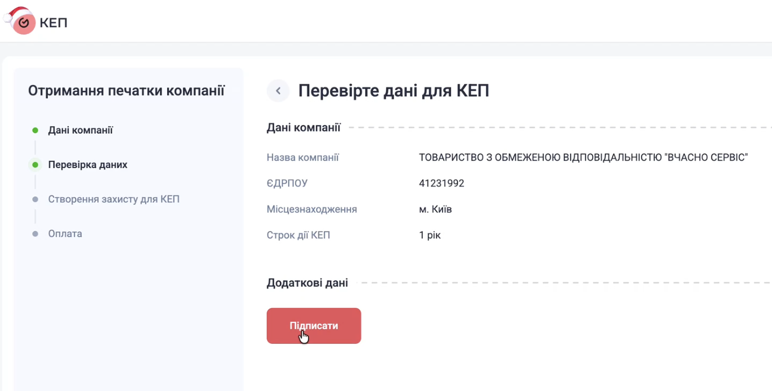Viewport: 772px width, 391px height.
Task: Click the ЄДРПОУ value 41231992
Action: 441,183
